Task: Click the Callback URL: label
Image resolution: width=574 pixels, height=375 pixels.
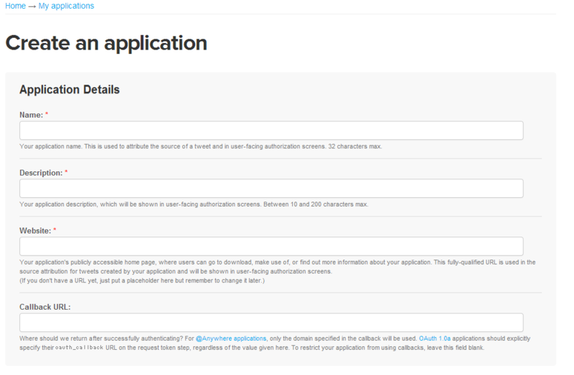Action: point(45,307)
